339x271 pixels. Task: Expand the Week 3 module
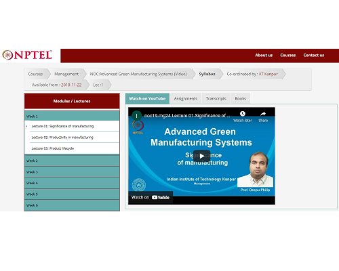[72, 172]
